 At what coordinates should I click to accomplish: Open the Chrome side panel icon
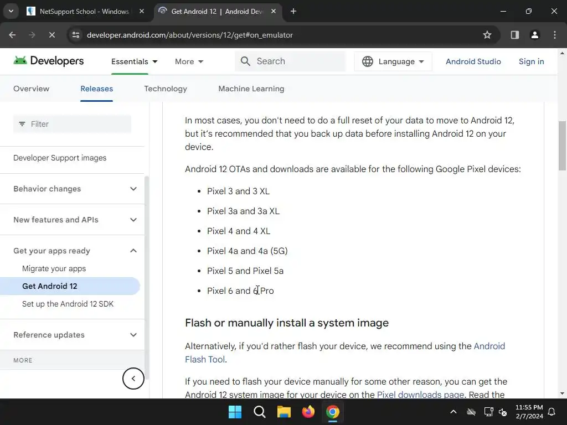(515, 35)
